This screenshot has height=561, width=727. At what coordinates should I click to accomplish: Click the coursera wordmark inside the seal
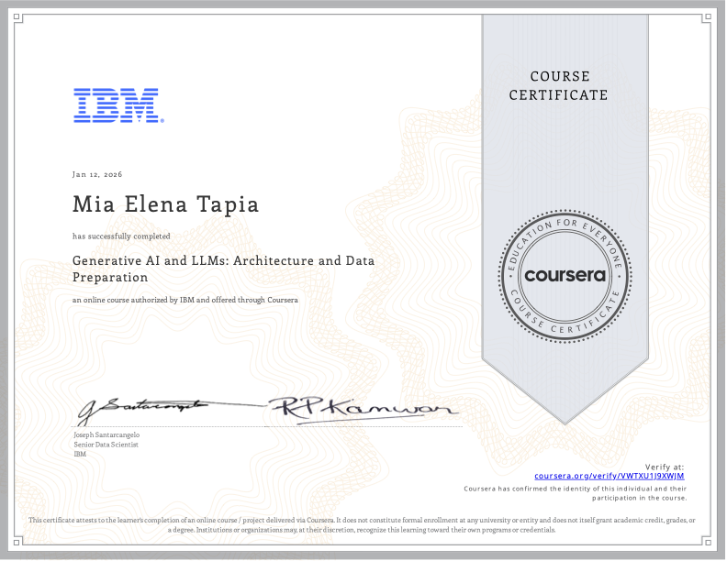tap(565, 275)
